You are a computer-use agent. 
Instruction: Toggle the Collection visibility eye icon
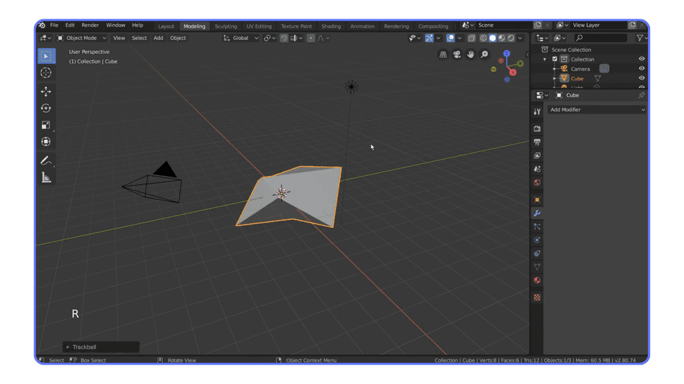[x=641, y=59]
